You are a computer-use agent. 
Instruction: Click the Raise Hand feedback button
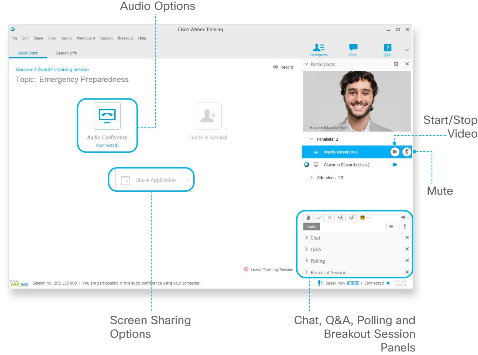pyautogui.click(x=308, y=218)
